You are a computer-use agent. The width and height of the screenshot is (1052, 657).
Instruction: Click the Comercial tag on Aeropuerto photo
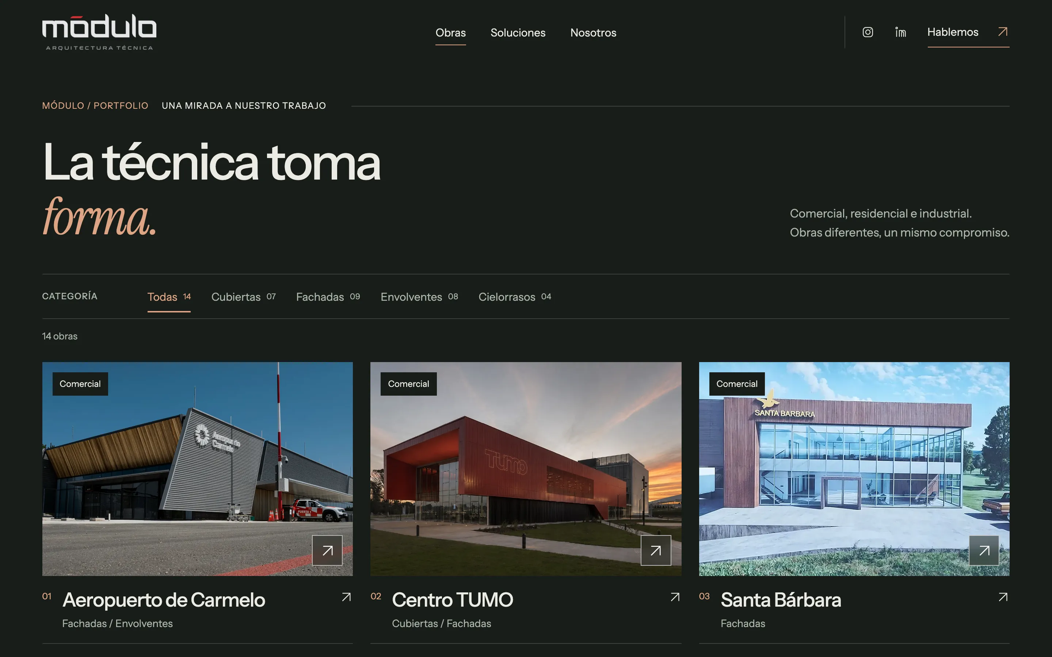(80, 384)
